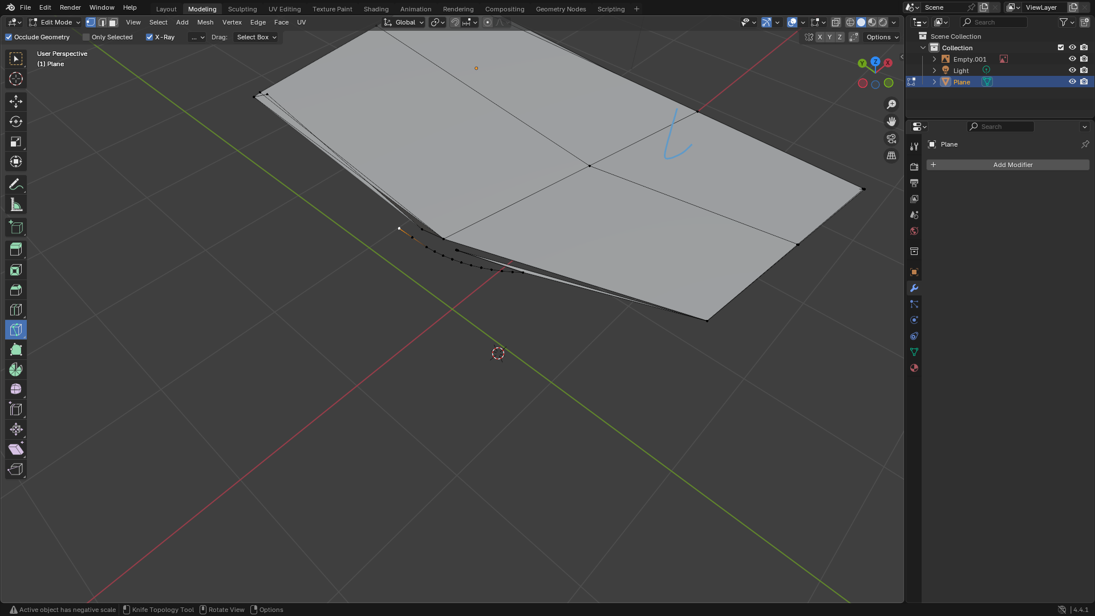Open the Material properties tab
The image size is (1095, 616).
pos(914,368)
